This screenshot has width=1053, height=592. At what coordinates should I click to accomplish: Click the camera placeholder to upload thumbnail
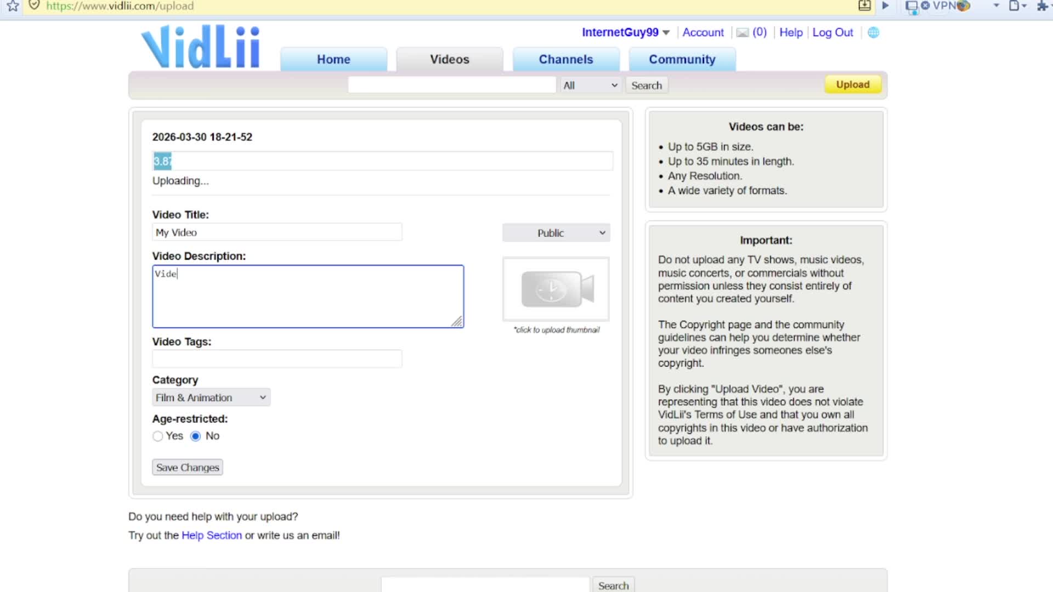pos(556,289)
